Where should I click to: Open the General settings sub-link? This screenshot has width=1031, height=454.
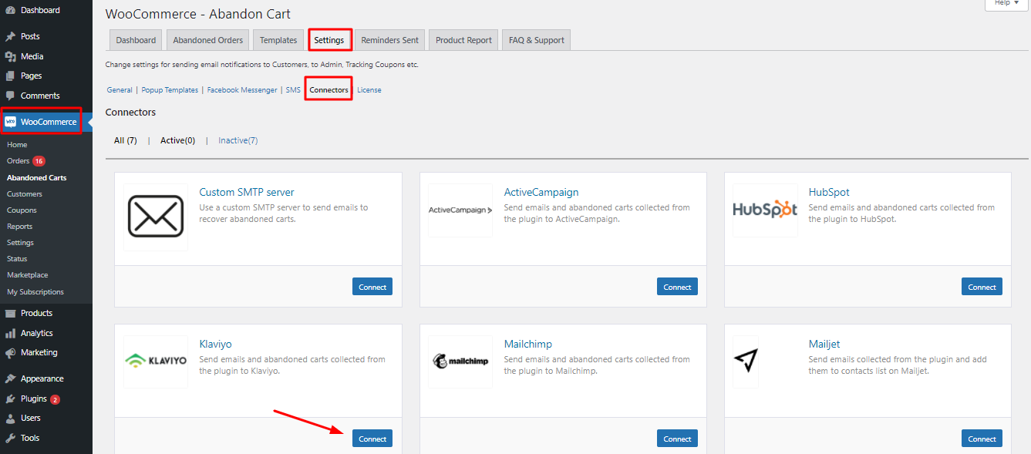click(120, 90)
